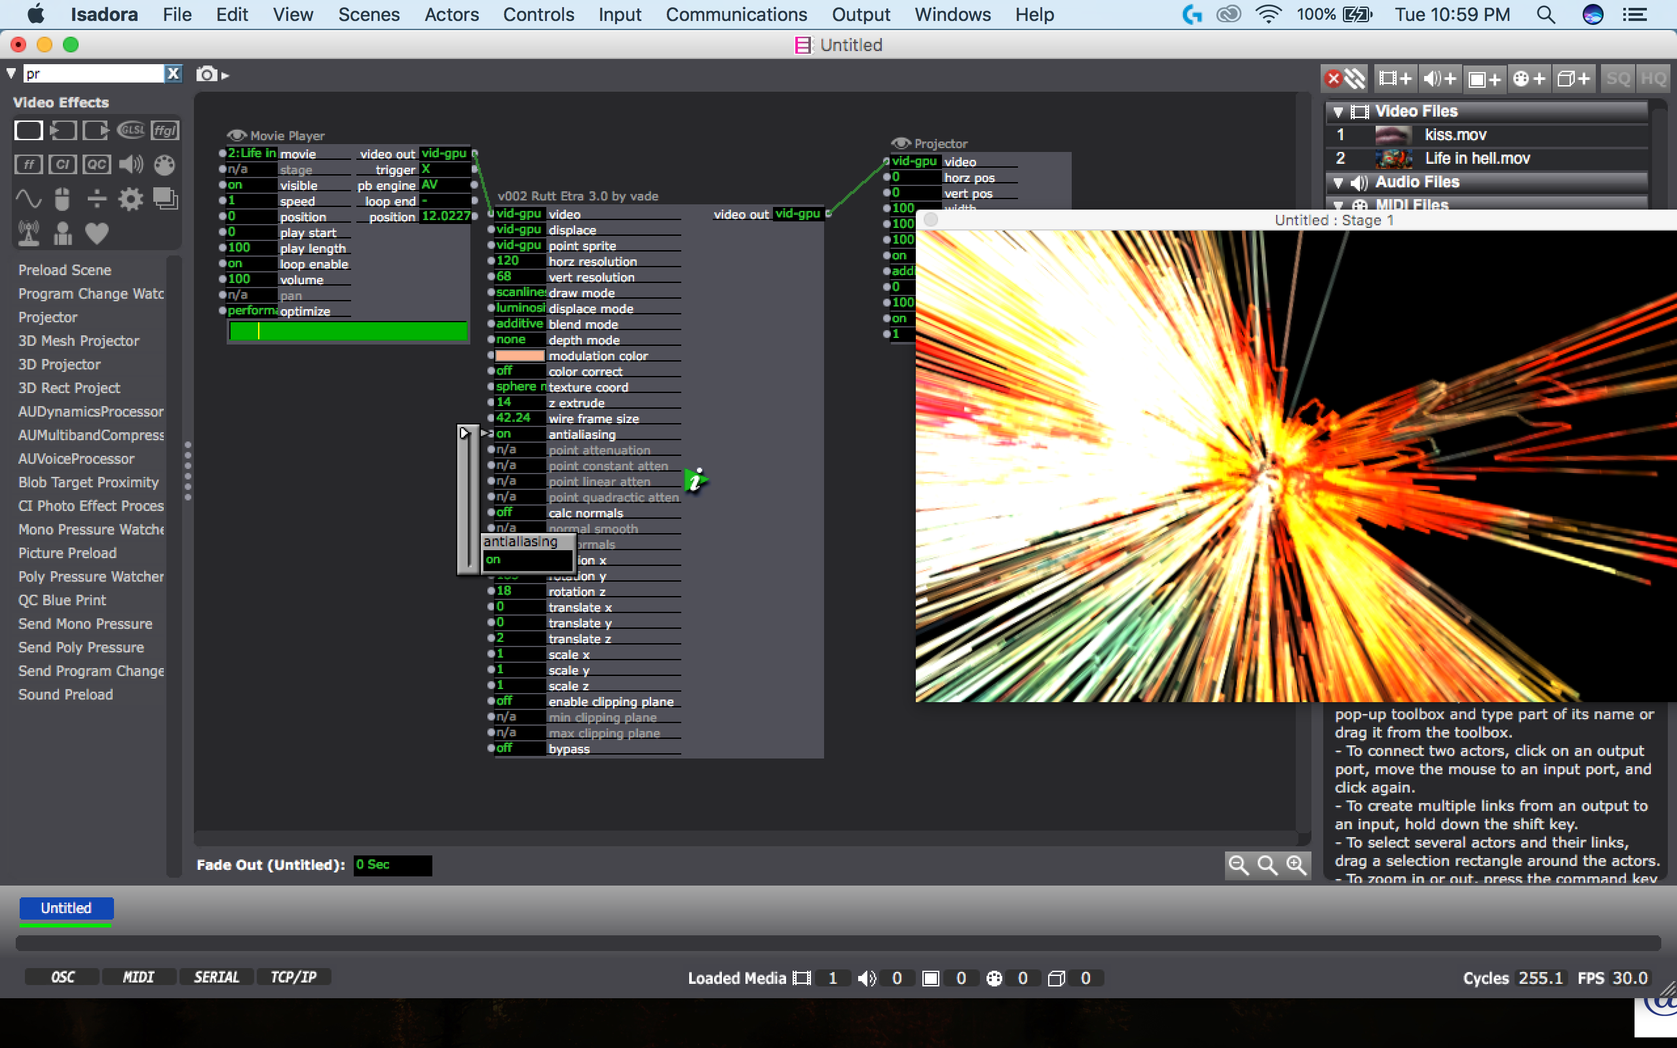Toggle the SQ quality button
Image resolution: width=1677 pixels, height=1048 pixels.
1618,79
